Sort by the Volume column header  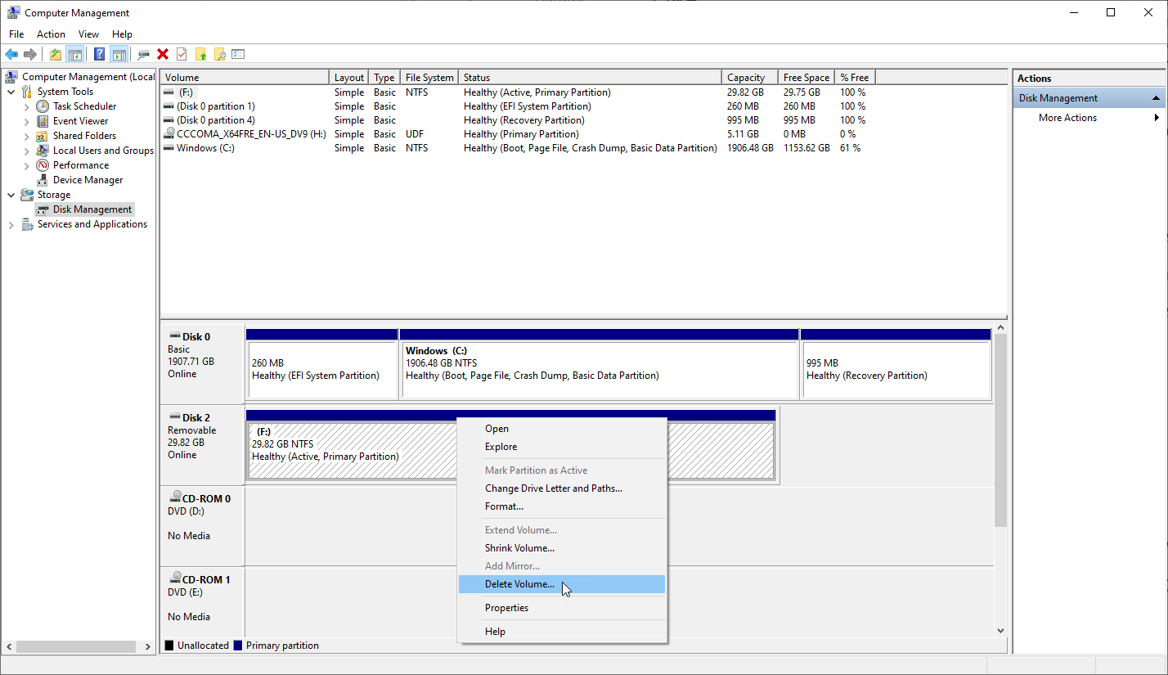tap(245, 78)
